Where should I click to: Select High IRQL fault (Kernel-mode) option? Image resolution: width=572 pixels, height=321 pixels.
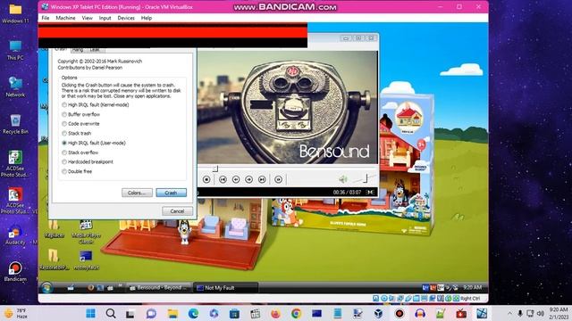[96, 105]
